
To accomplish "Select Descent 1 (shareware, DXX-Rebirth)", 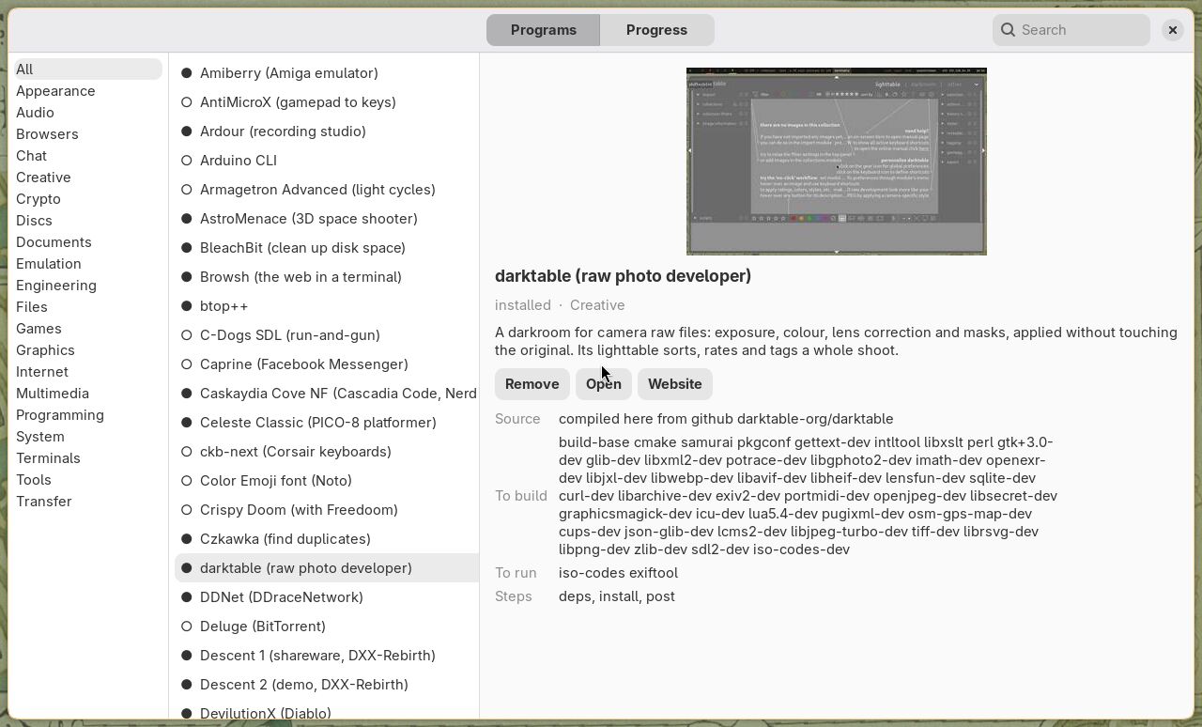I will coord(326,656).
